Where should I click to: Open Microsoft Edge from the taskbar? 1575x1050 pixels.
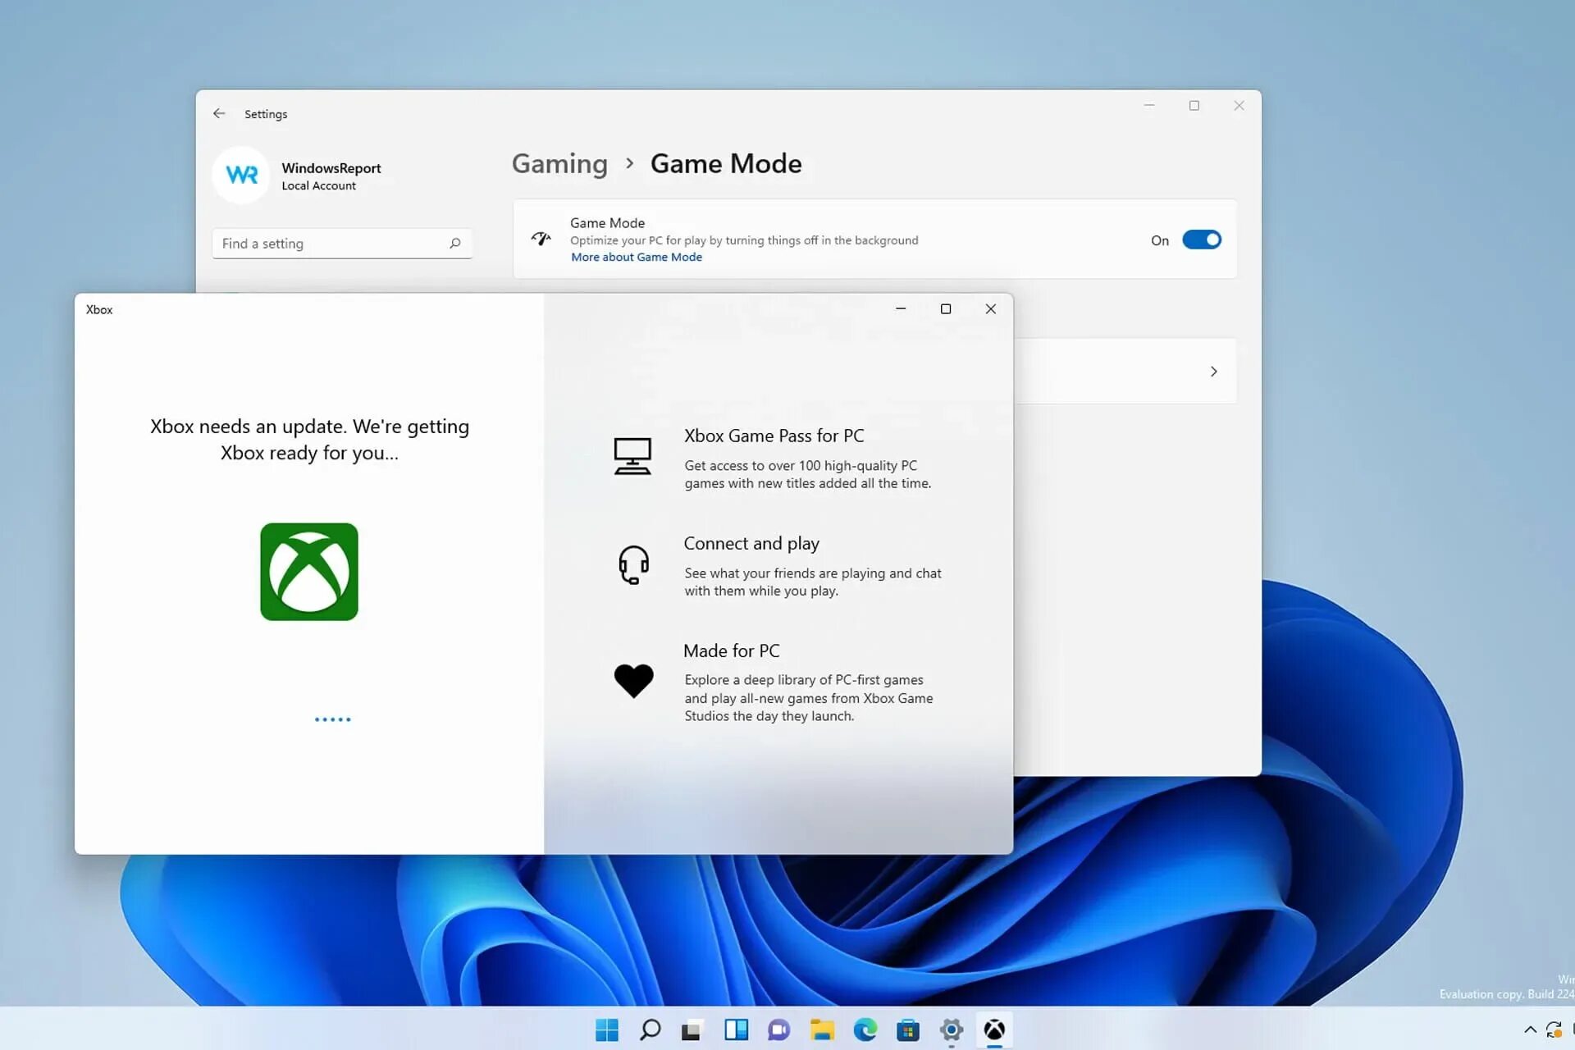865,1029
